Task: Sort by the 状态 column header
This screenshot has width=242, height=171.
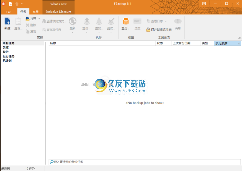Action: 163,43
